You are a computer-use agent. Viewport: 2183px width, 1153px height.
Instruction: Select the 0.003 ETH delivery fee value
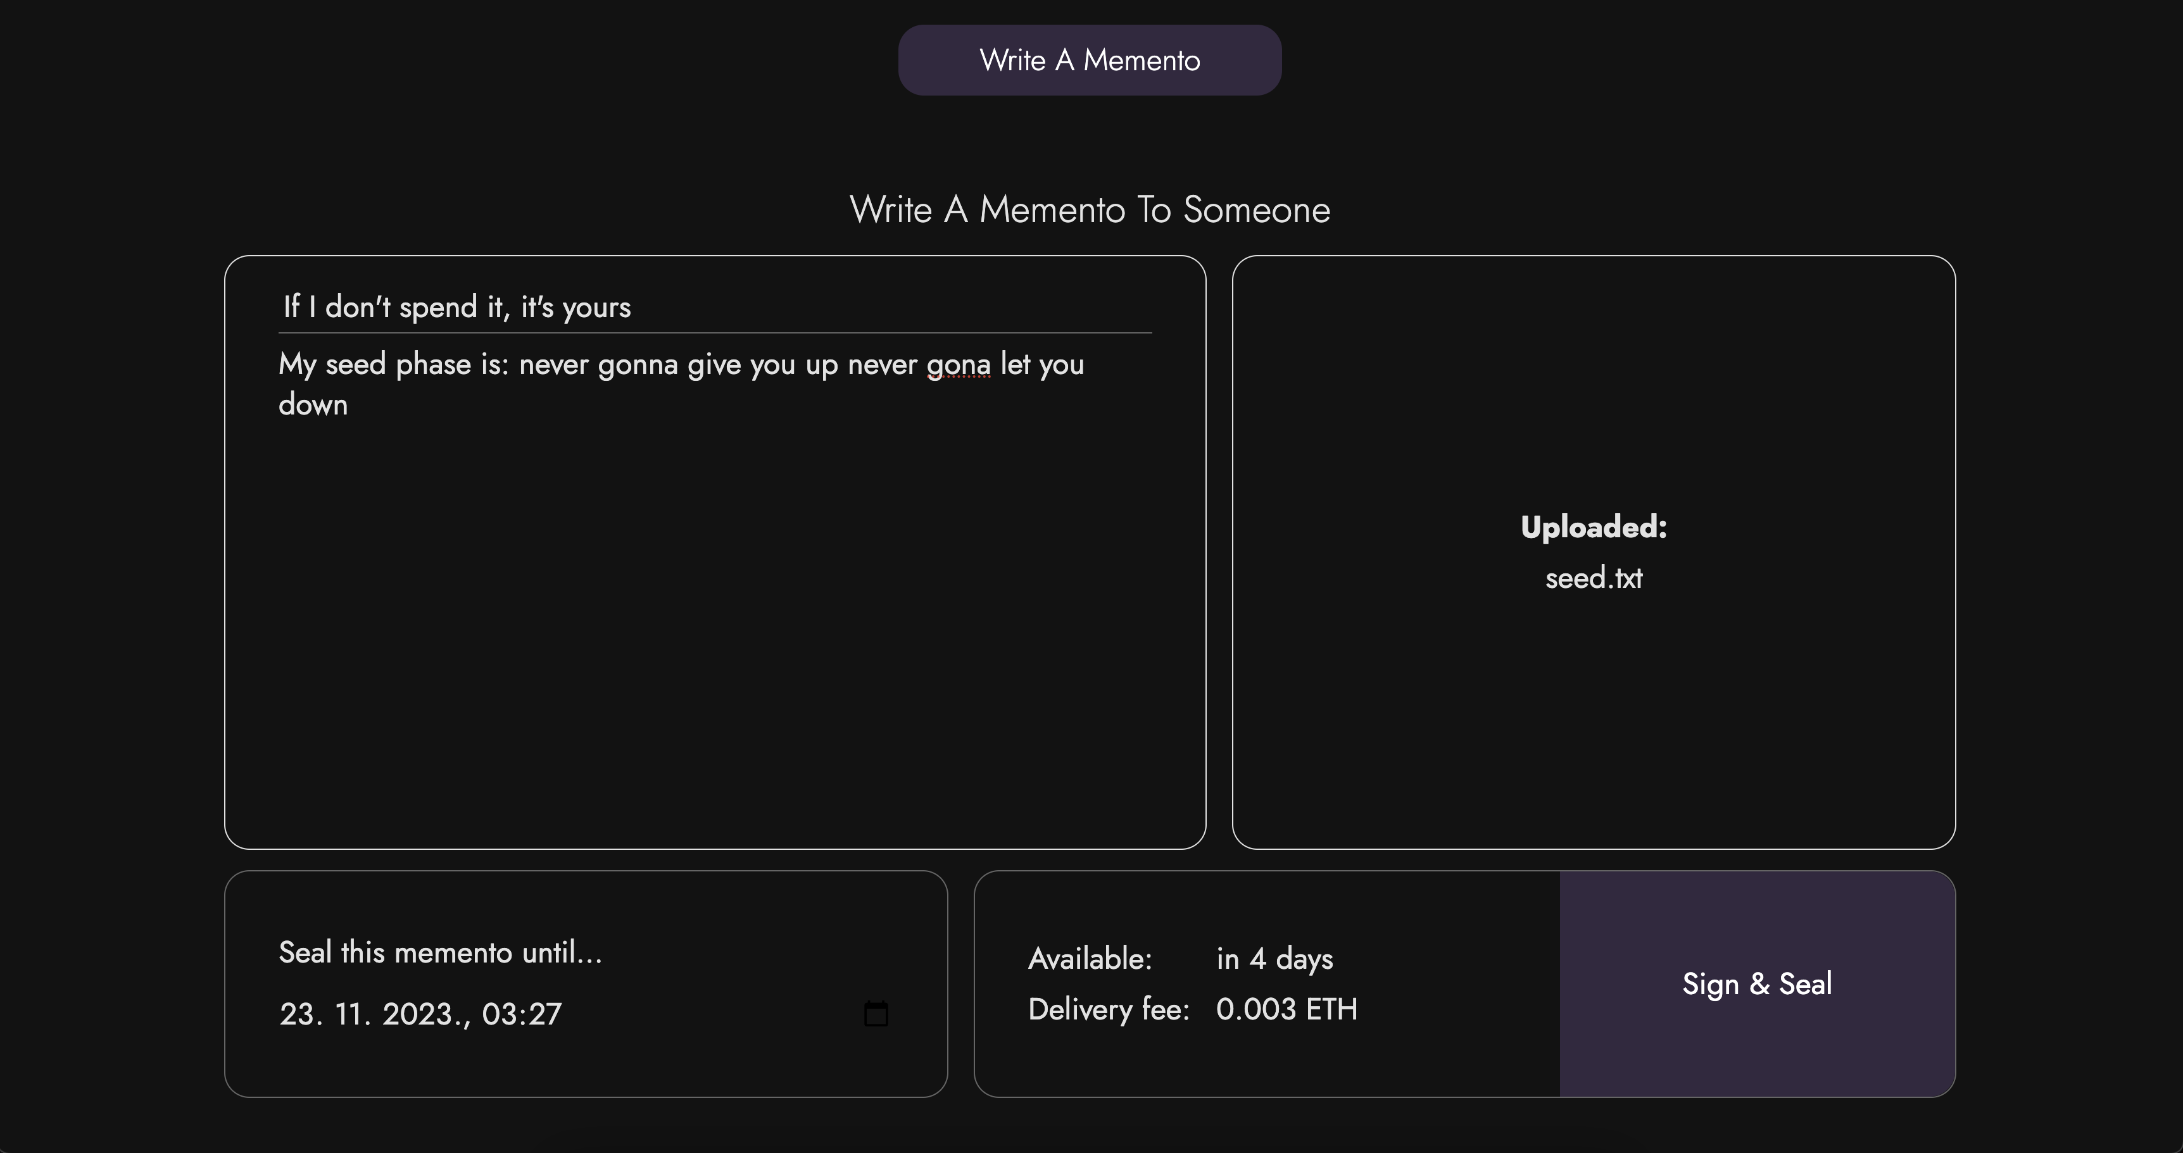[x=1287, y=1009]
